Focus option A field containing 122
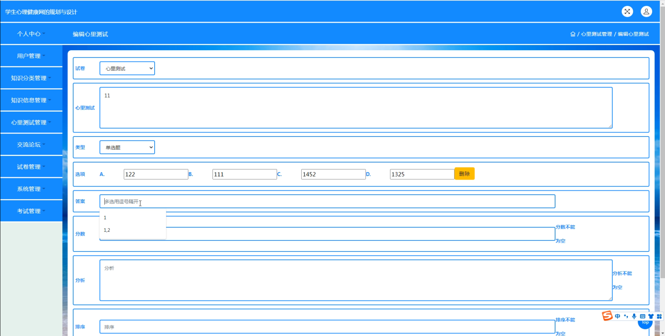The height and width of the screenshot is (336, 665). click(156, 174)
